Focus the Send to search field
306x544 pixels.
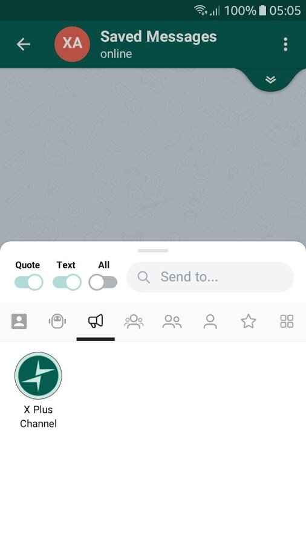(210, 277)
